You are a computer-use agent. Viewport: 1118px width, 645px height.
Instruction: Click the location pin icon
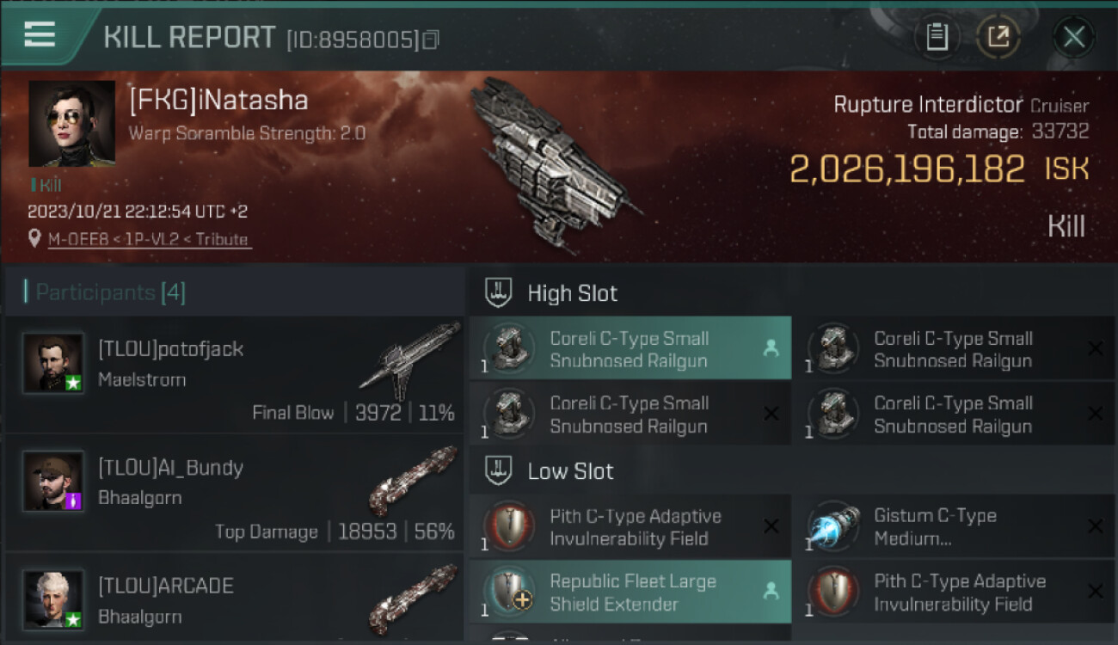[34, 238]
